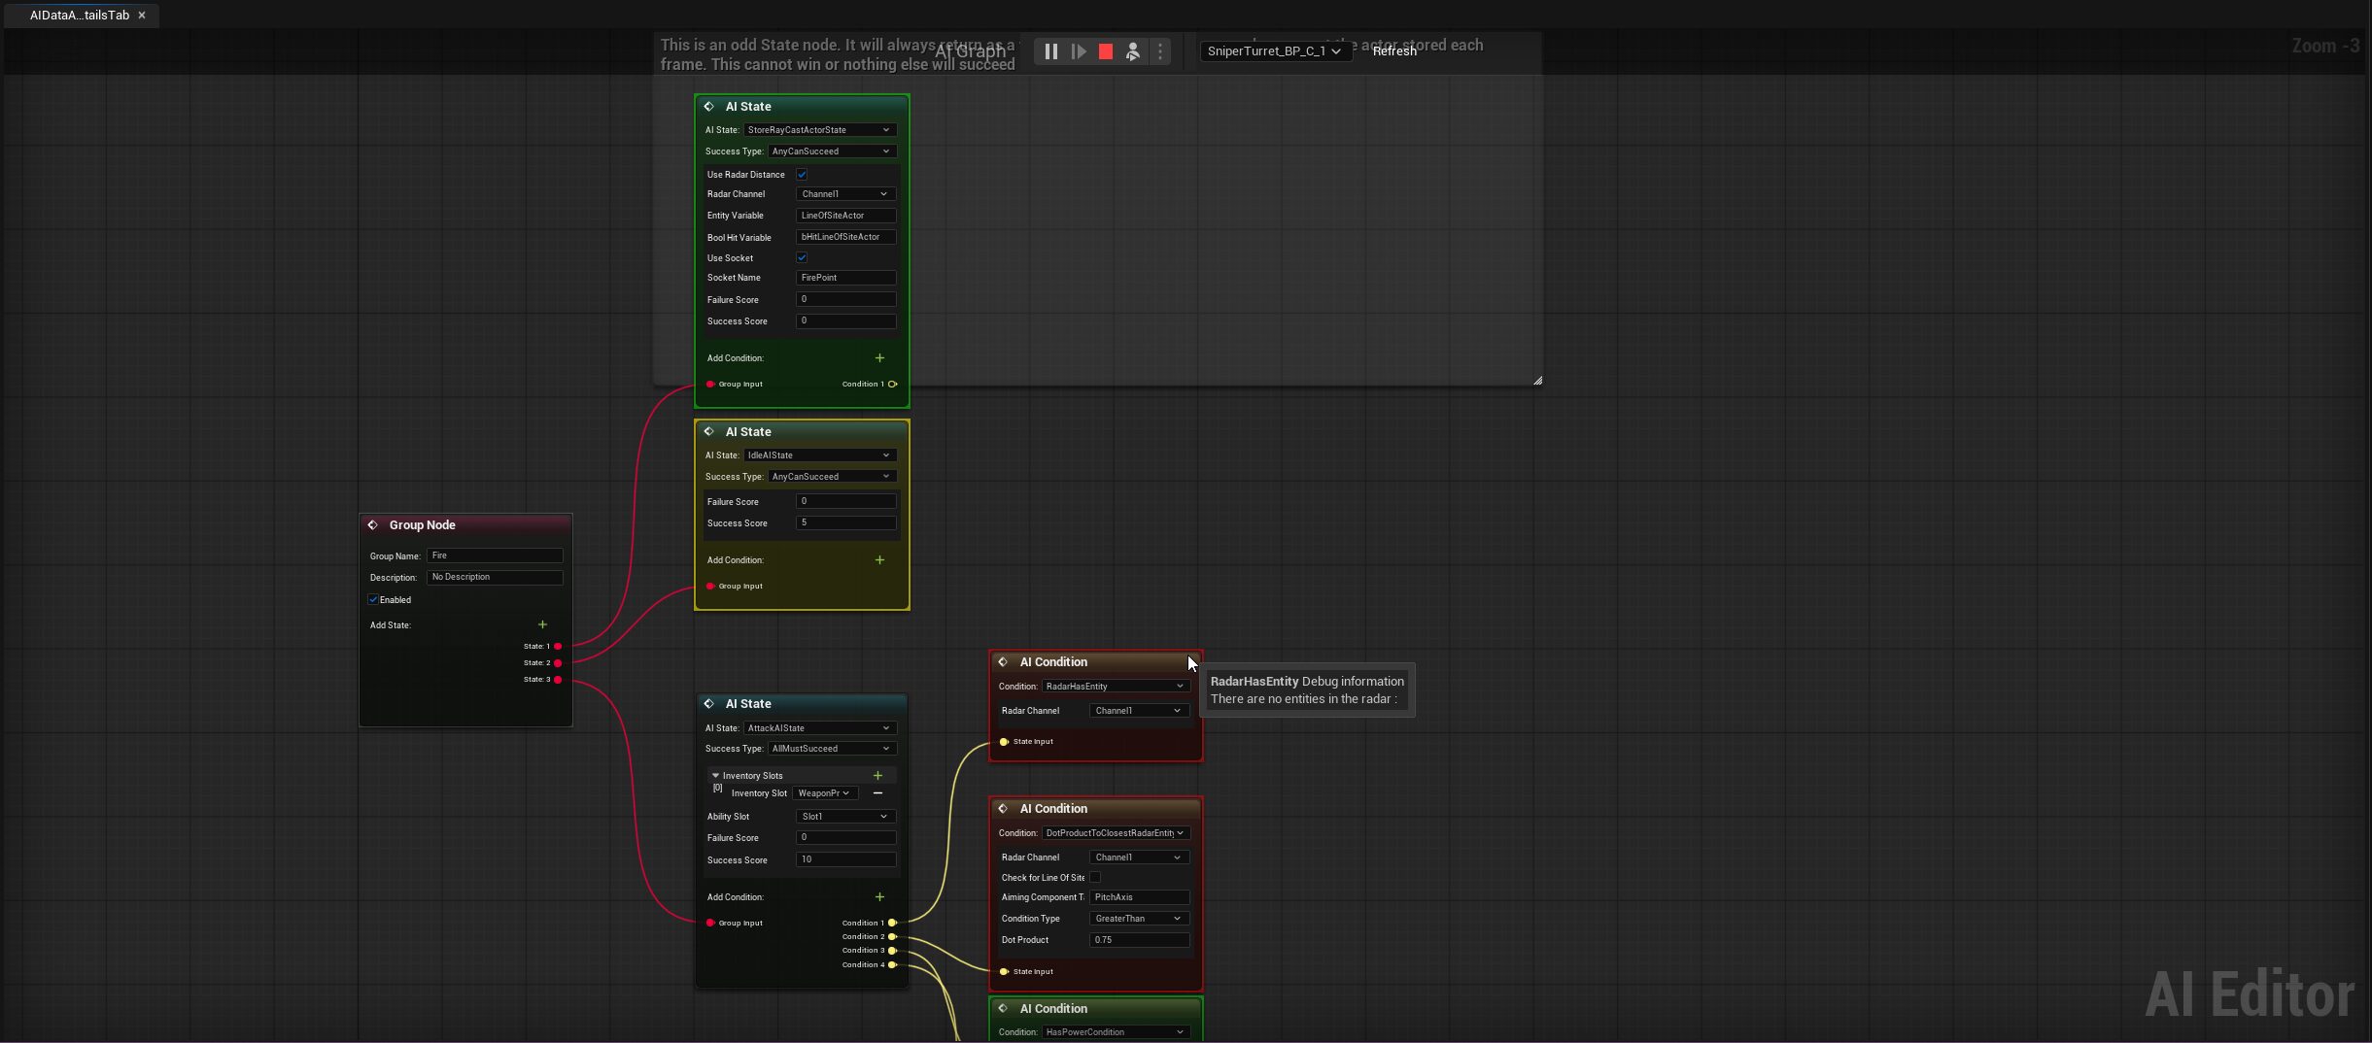The width and height of the screenshot is (2372, 1043).
Task: Select the AIDataA...tailsTab tab
Action: click(x=79, y=16)
